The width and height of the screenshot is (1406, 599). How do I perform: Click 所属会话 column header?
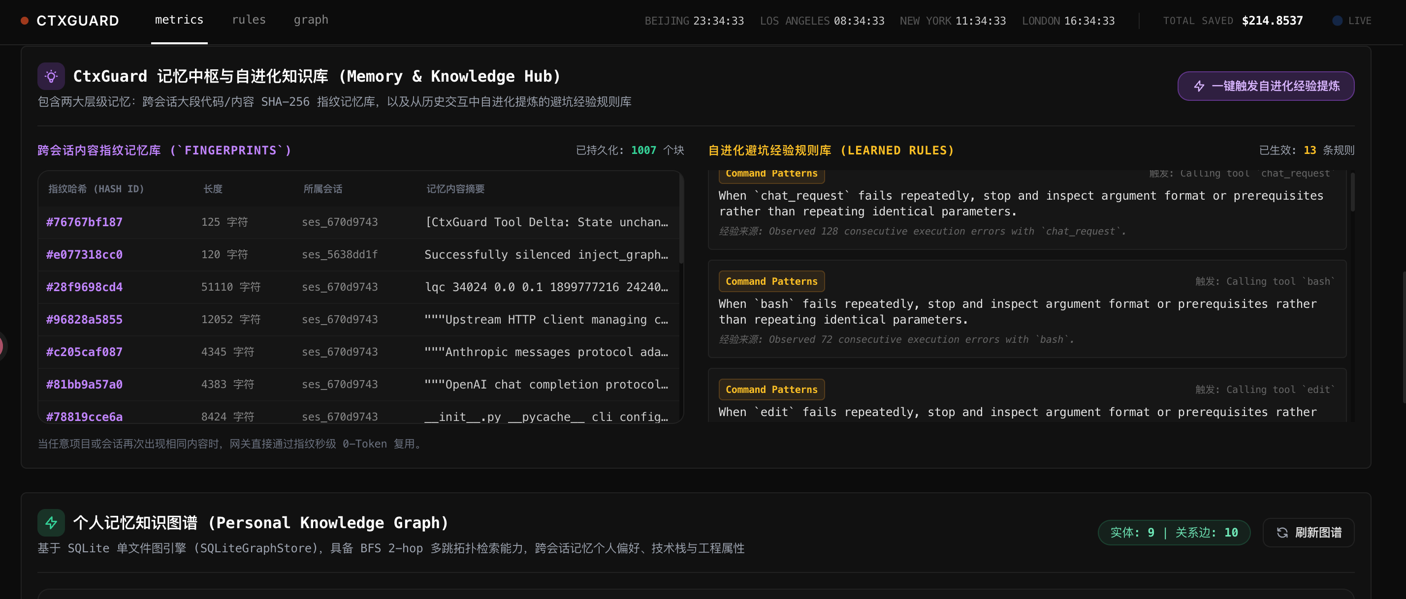point(323,189)
